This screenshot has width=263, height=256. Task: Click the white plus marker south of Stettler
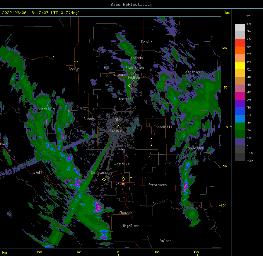[x=187, y=114]
